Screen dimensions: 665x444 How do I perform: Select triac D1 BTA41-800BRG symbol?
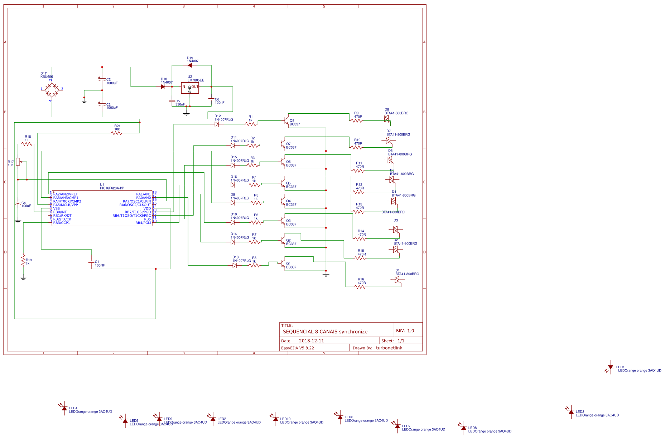click(x=397, y=280)
